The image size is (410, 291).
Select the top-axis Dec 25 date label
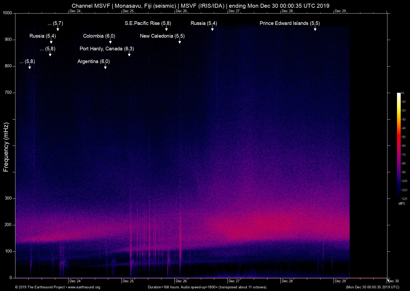128,11
